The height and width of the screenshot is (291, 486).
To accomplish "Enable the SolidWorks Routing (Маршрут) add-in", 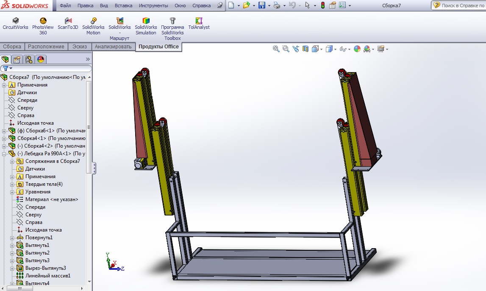I will [x=119, y=29].
